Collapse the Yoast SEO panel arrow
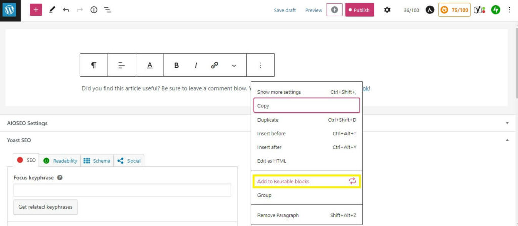This screenshot has height=226, width=518. click(x=507, y=140)
